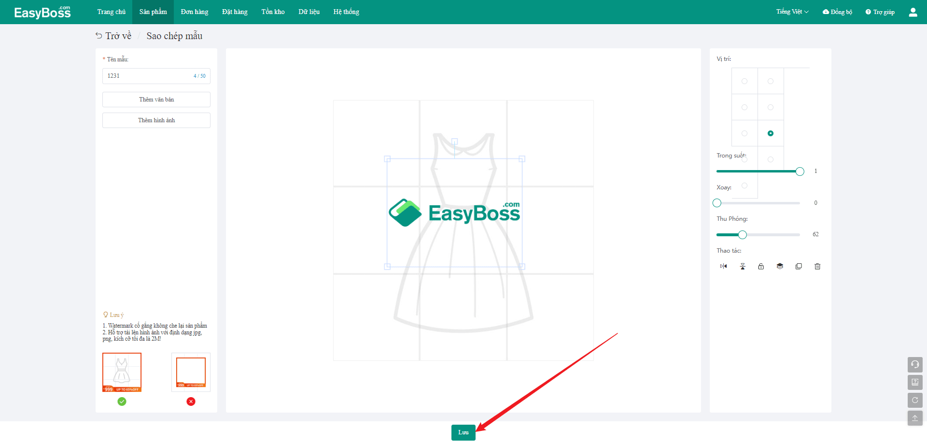Click the floating refresh icon
Viewport: 927px width, 444px height.
(915, 400)
